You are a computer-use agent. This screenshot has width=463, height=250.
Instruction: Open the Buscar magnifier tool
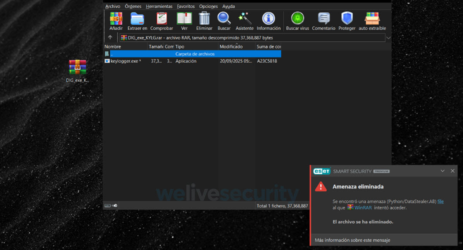coord(224,19)
